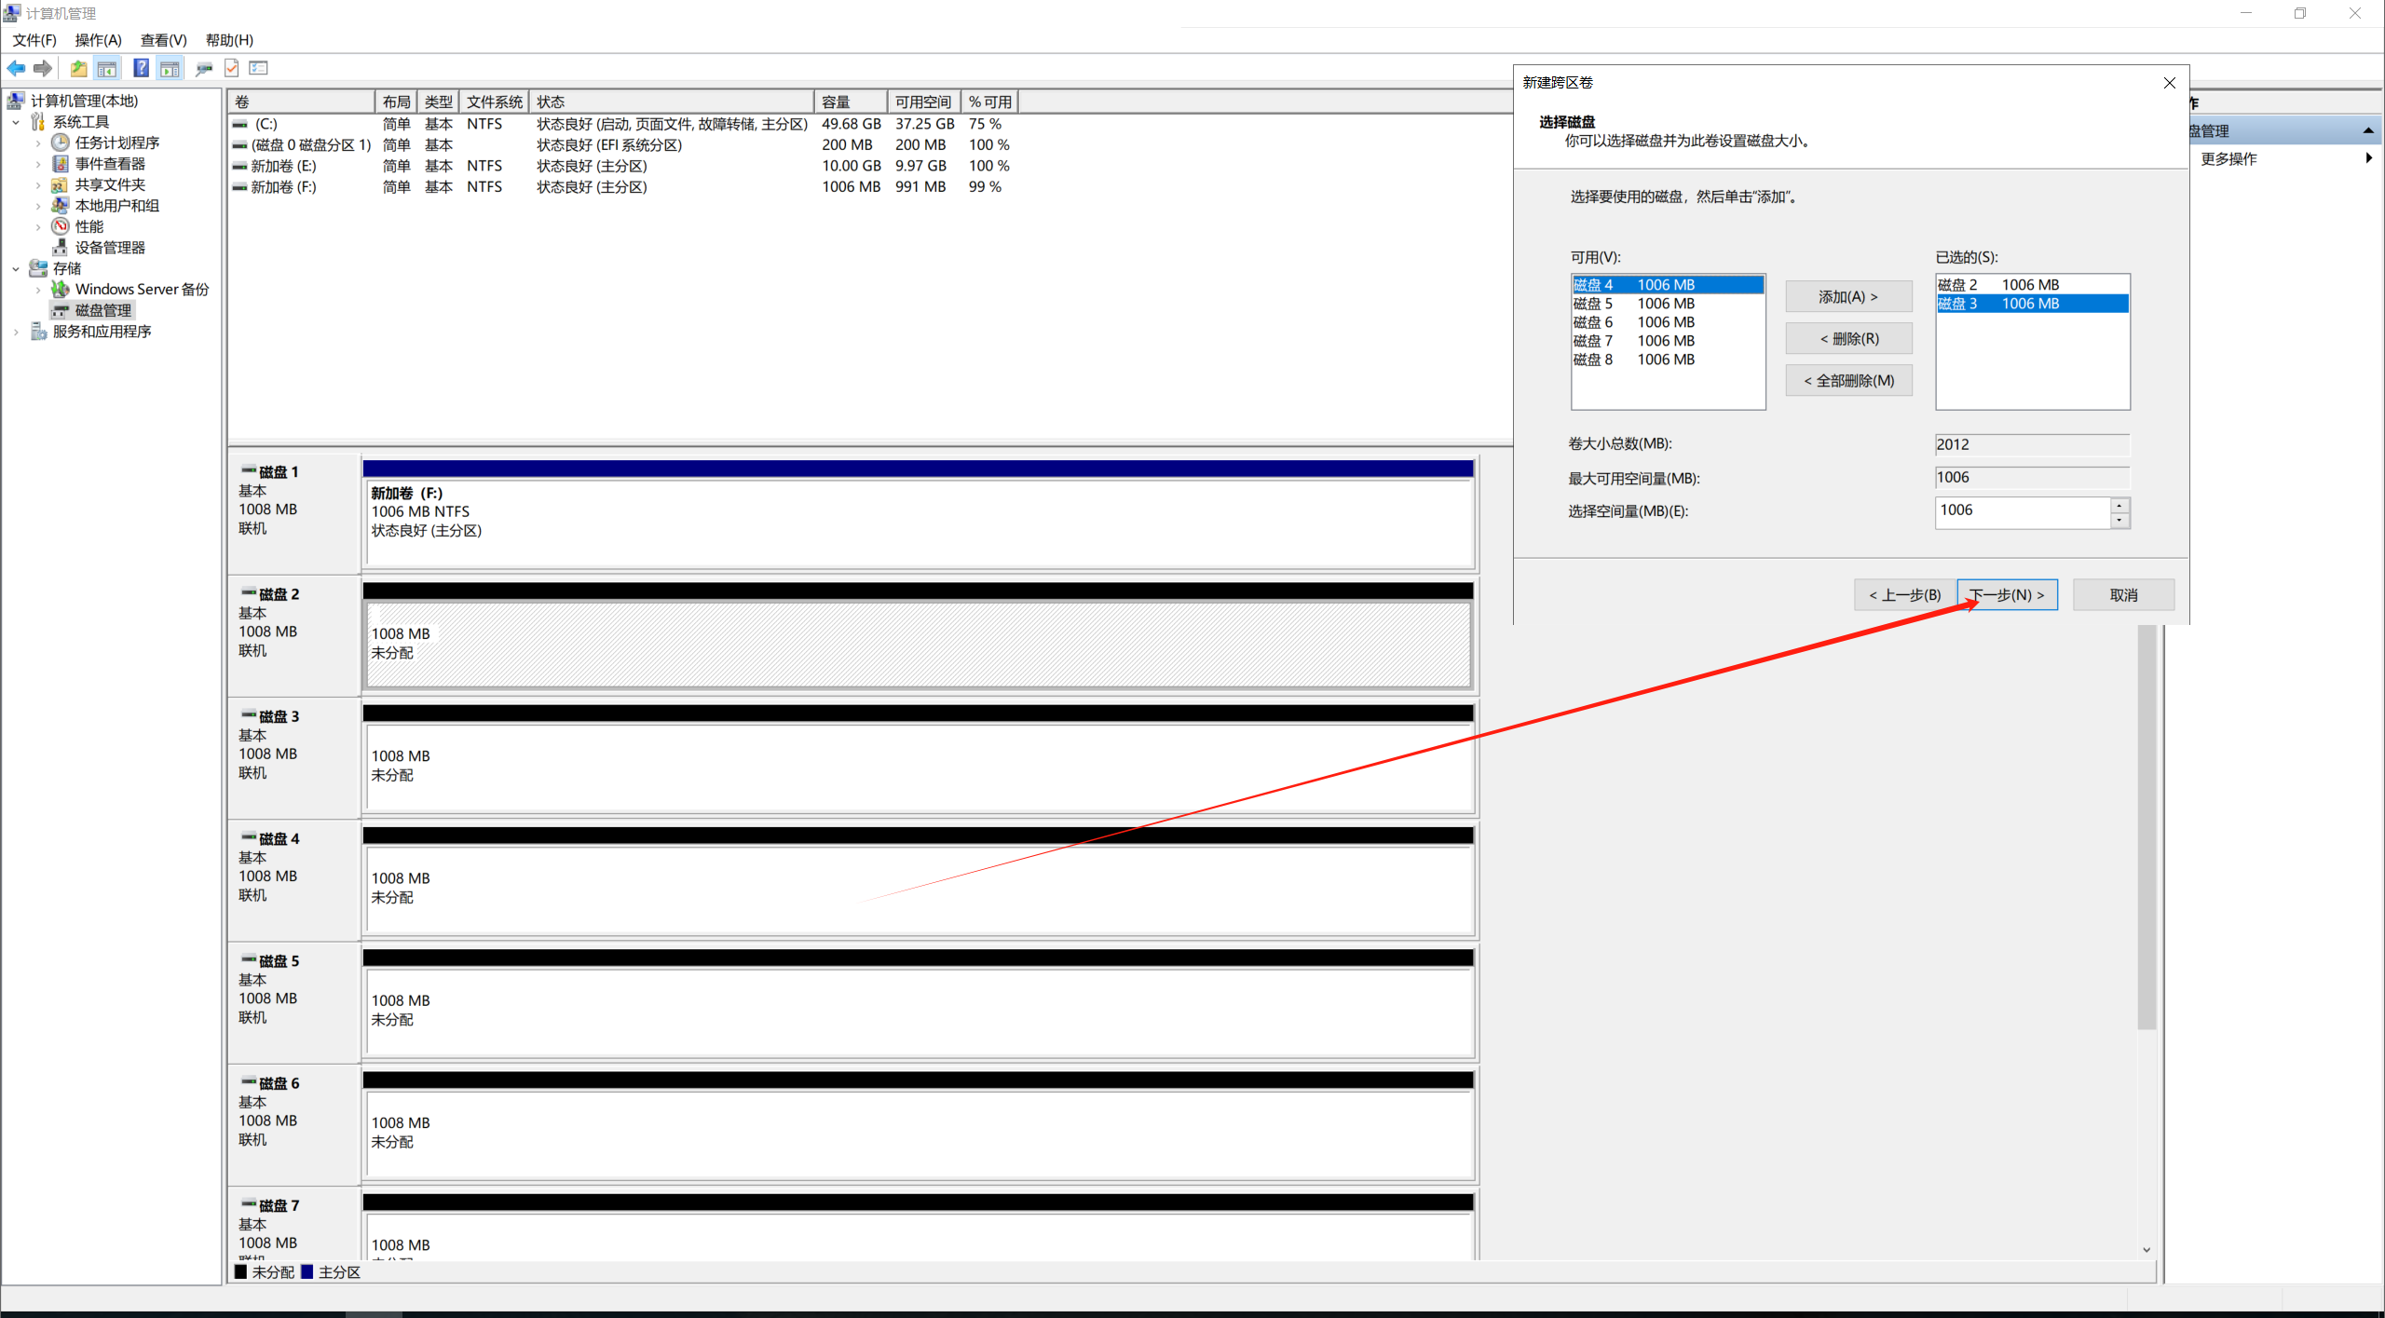Open 设备管理器 in the tree
Viewport: 2385px width, 1318px height.
[110, 247]
